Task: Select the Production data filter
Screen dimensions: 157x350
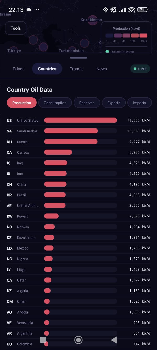Action: (x=21, y=103)
